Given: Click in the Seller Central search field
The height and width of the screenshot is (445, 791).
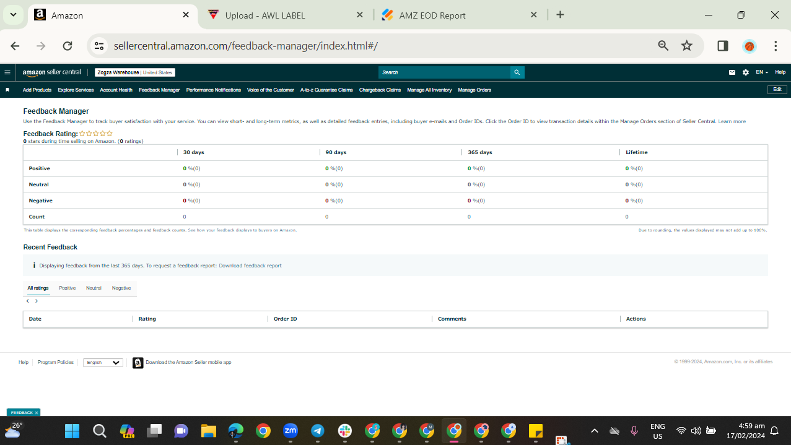Looking at the screenshot, I should tap(444, 72).
